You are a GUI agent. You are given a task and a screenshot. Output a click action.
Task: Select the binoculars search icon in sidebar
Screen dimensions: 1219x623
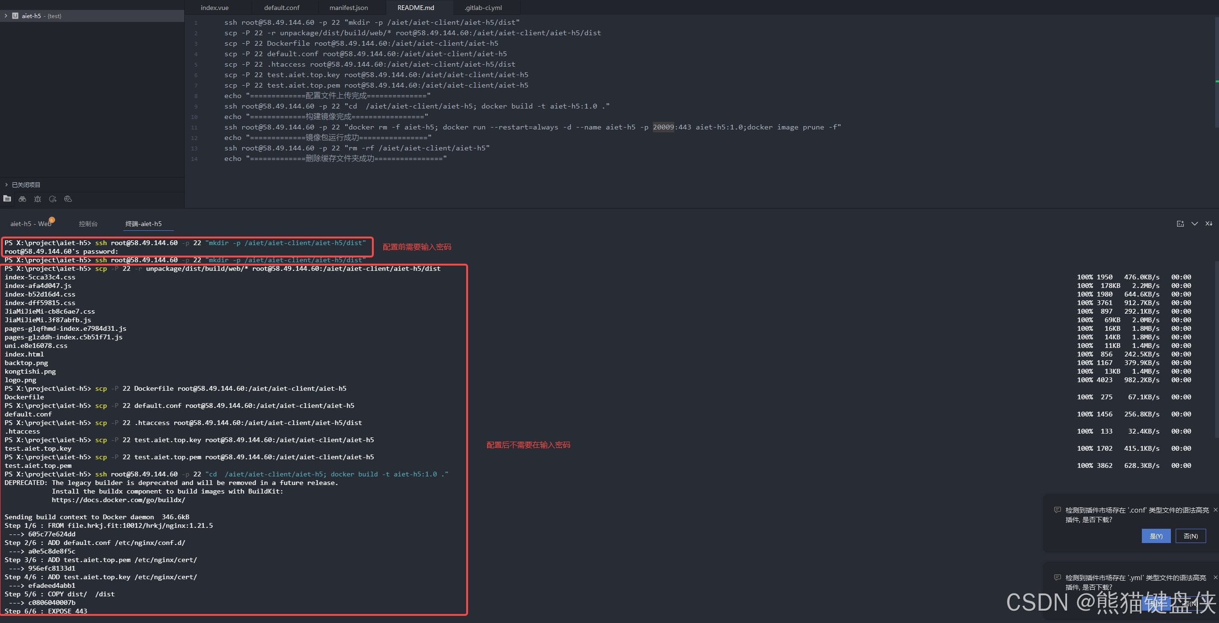pyautogui.click(x=22, y=198)
